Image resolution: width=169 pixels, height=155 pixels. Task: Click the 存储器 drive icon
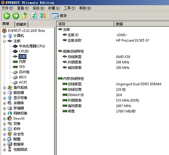click(10, 108)
